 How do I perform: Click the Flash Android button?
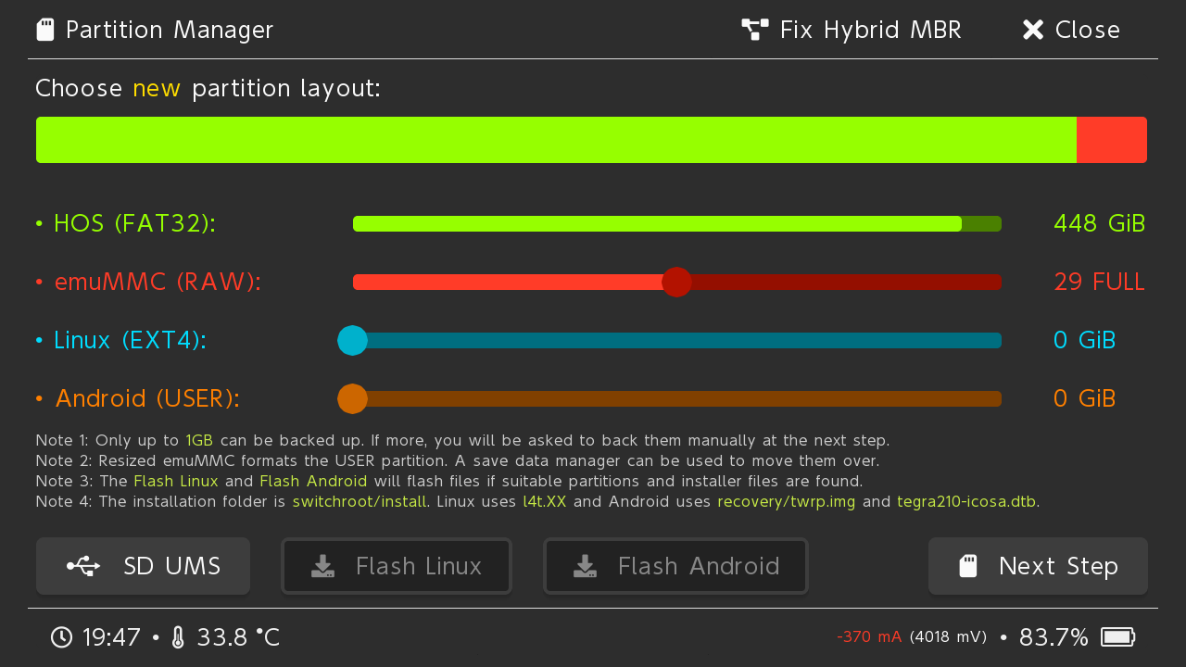[x=675, y=566]
